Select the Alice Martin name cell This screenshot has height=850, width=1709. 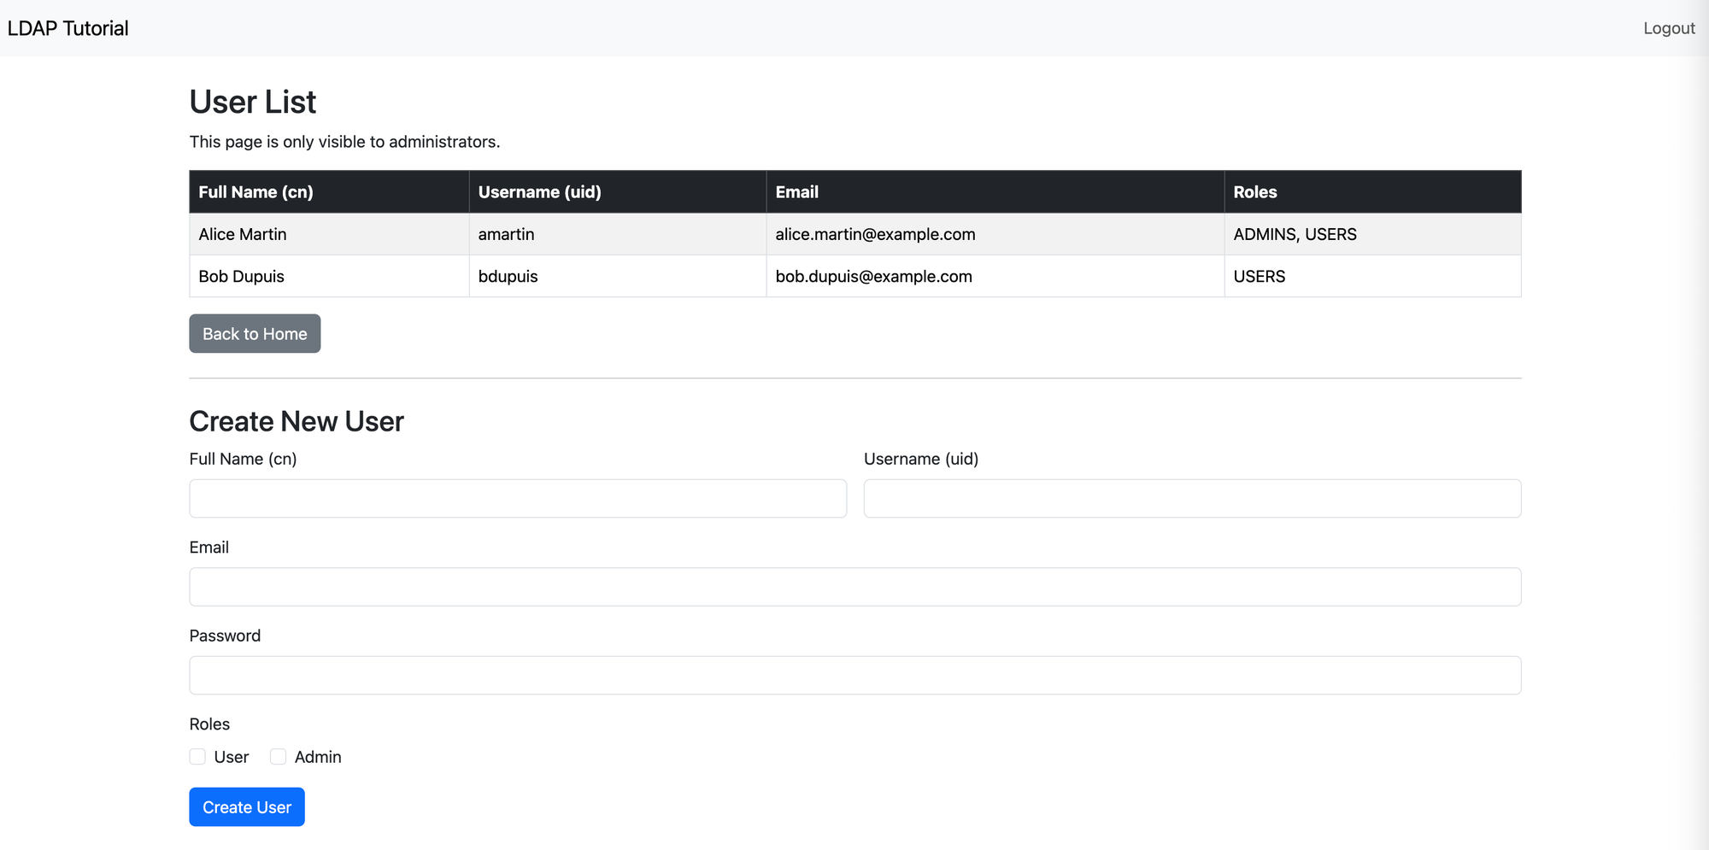tap(243, 234)
